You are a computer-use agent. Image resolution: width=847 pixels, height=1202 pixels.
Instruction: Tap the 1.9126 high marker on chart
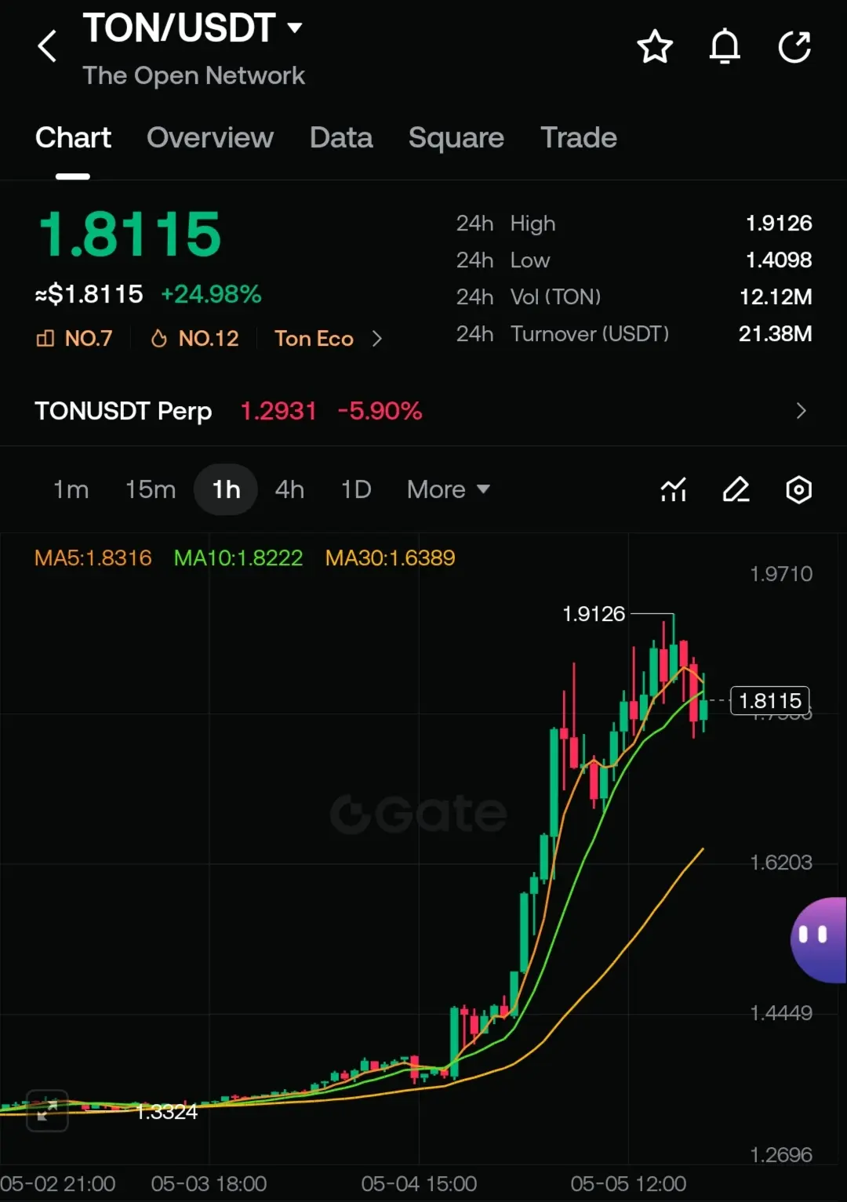click(594, 614)
